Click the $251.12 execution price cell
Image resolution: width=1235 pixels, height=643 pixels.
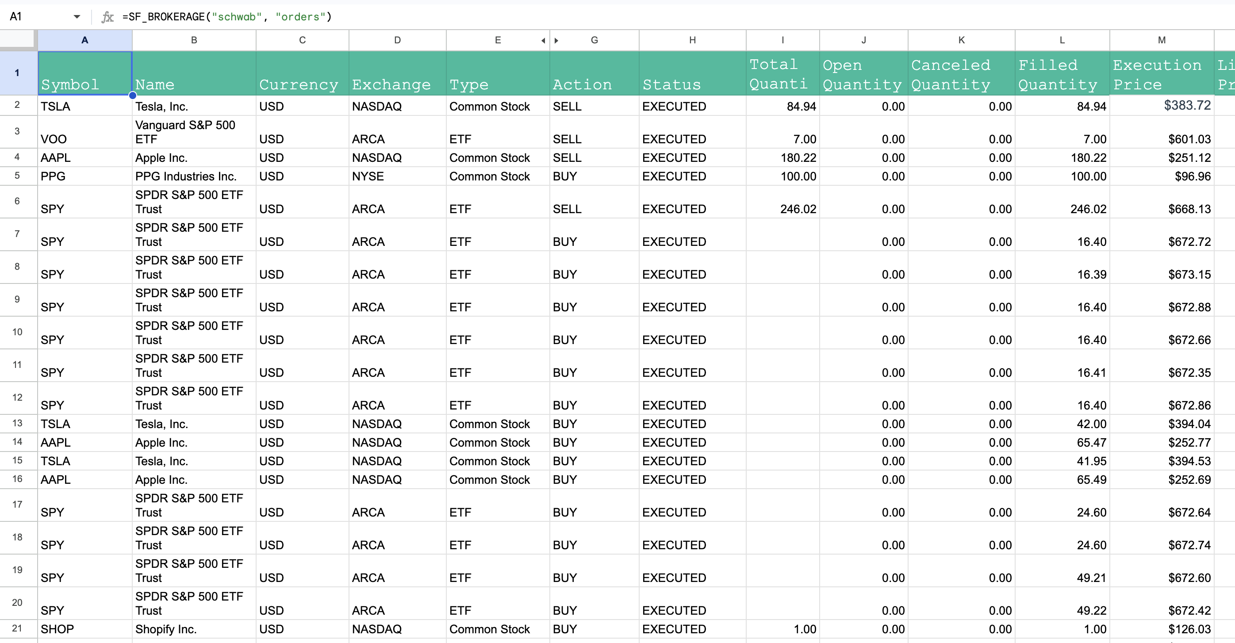[x=1162, y=157]
